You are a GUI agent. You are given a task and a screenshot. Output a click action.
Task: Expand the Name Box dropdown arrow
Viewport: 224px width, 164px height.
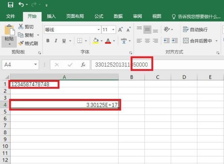pyautogui.click(x=35, y=65)
